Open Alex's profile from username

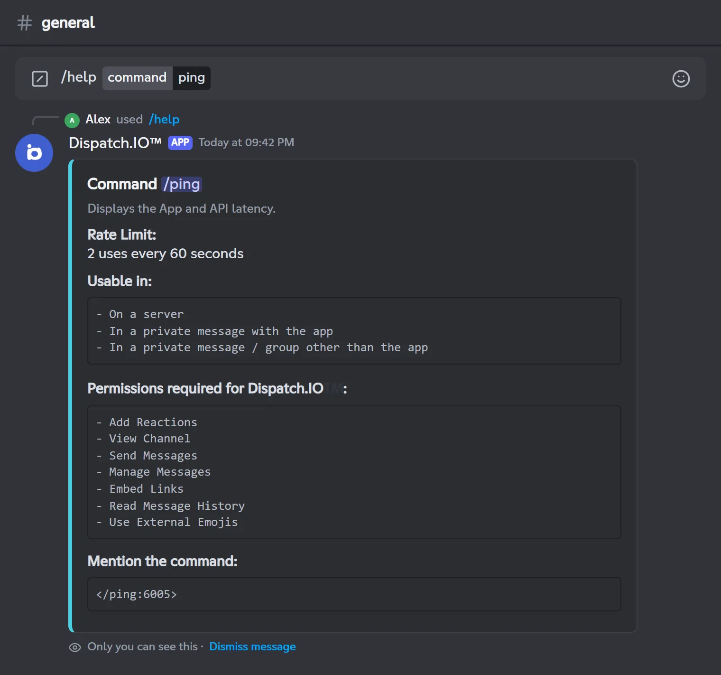coord(98,119)
